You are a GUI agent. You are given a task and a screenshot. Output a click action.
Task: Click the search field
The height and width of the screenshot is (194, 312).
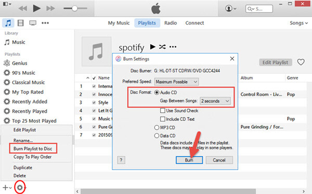tap(259, 9)
